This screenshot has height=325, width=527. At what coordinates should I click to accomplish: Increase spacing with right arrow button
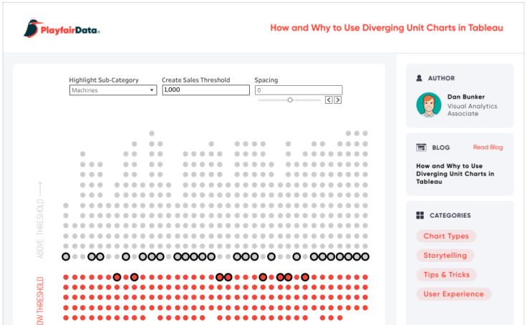pyautogui.click(x=338, y=100)
